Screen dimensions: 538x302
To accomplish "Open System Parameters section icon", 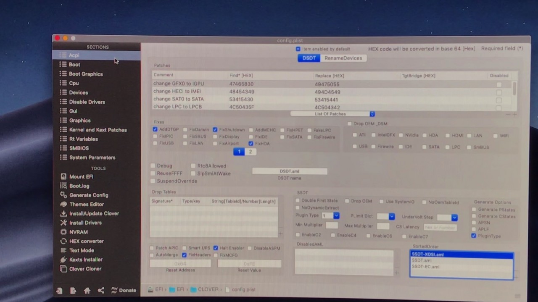I will [63, 158].
